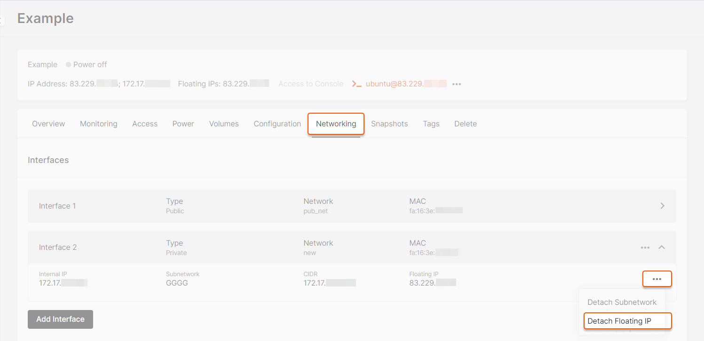Open the Tags tab

(431, 124)
